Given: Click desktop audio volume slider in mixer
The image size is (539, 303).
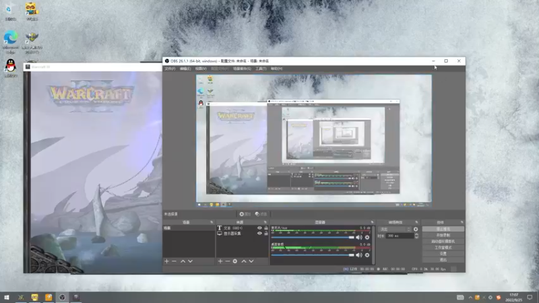Looking at the screenshot, I should pyautogui.click(x=313, y=255).
